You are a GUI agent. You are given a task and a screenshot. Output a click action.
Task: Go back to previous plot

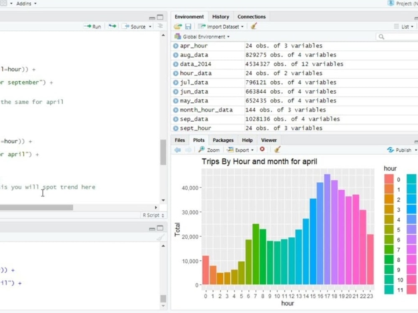(x=178, y=150)
